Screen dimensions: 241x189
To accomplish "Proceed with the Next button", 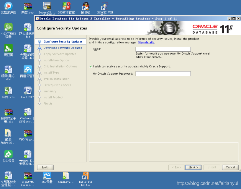I will pos(193,167).
